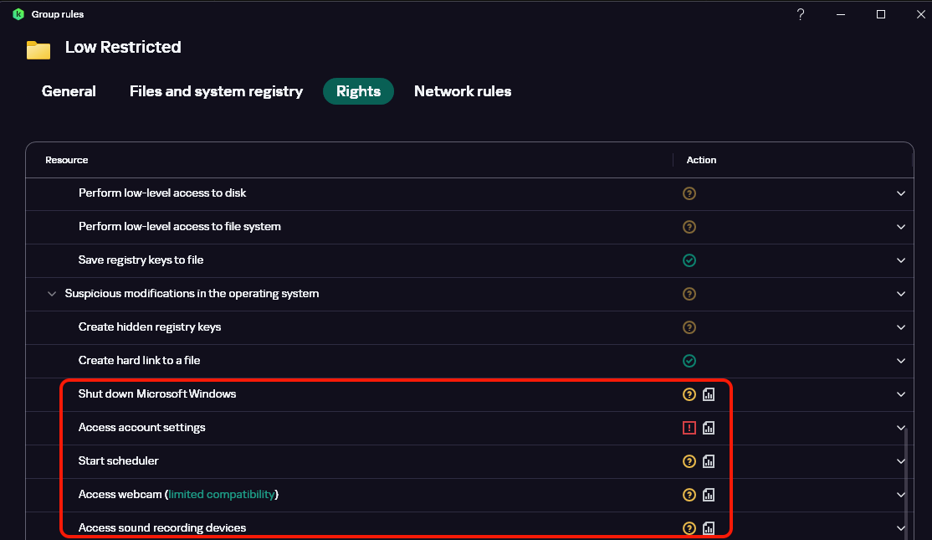Open the Files and system registry tab

click(216, 91)
